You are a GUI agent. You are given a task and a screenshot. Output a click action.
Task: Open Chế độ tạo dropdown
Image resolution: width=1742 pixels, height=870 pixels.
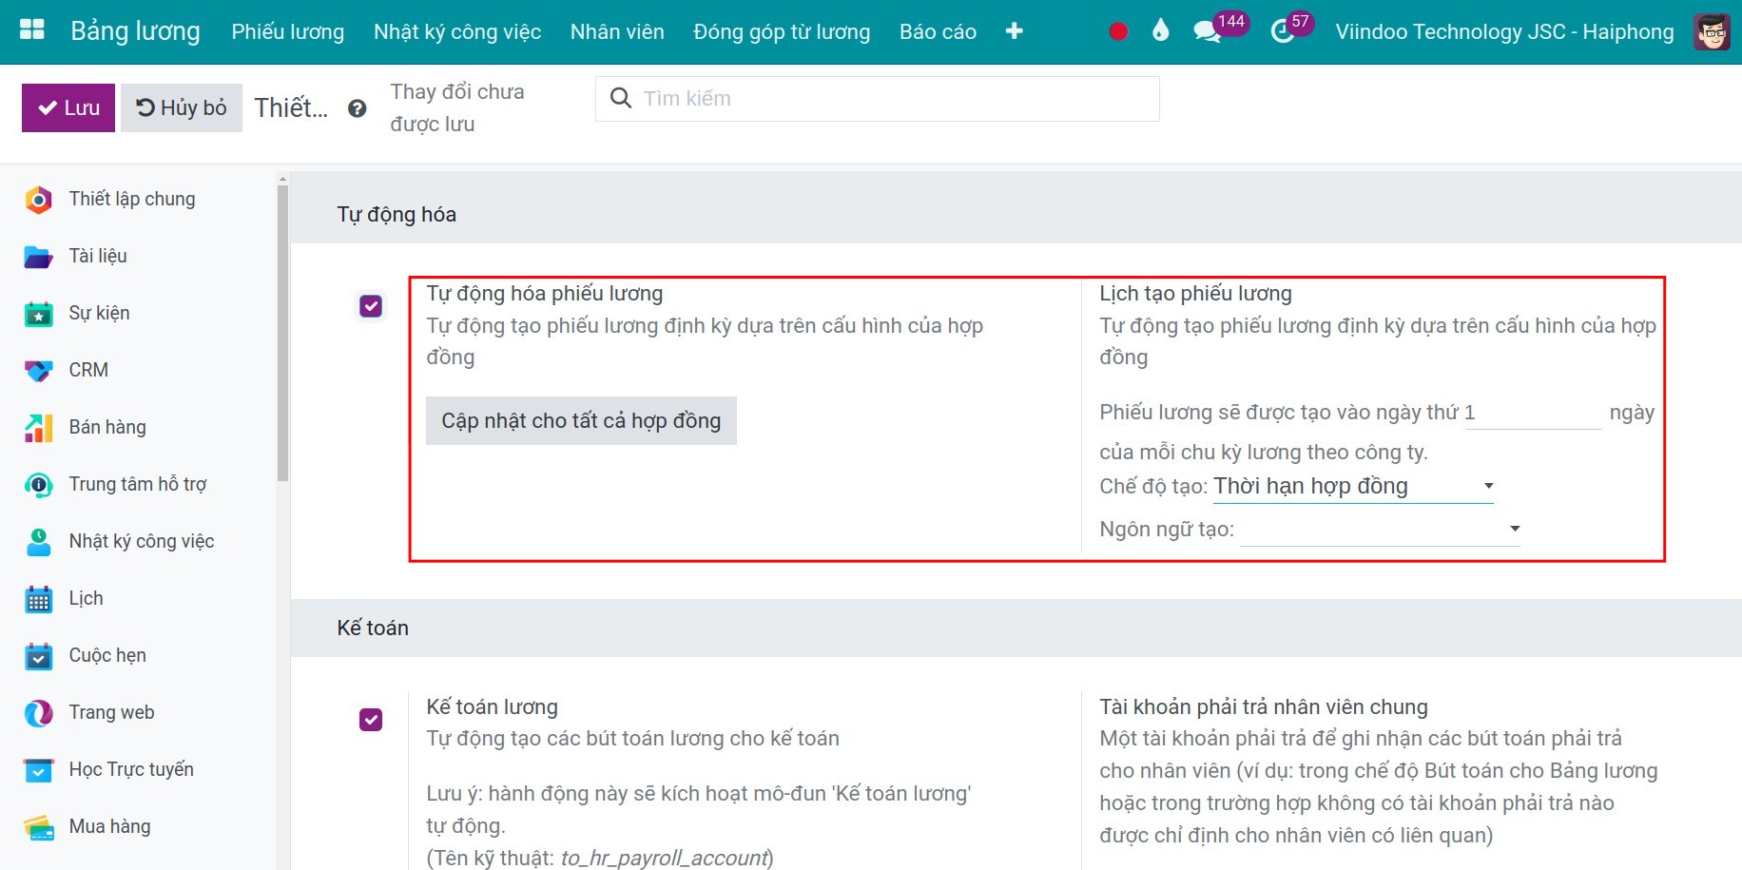[x=1354, y=487]
